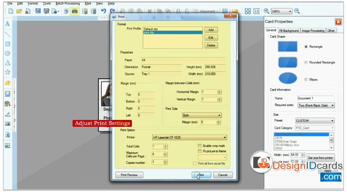Open the image library books icon
This screenshot has height=192, width=347.
coord(7,103)
